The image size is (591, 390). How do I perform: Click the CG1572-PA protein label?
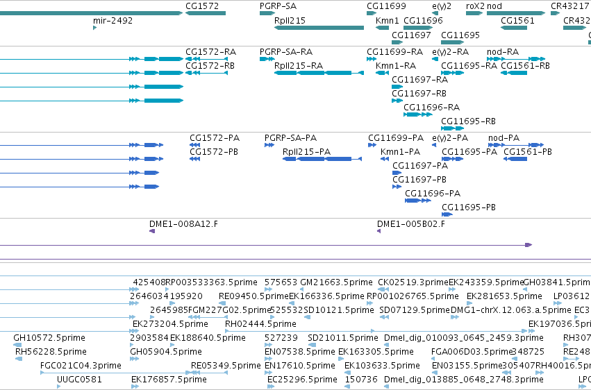coord(215,138)
